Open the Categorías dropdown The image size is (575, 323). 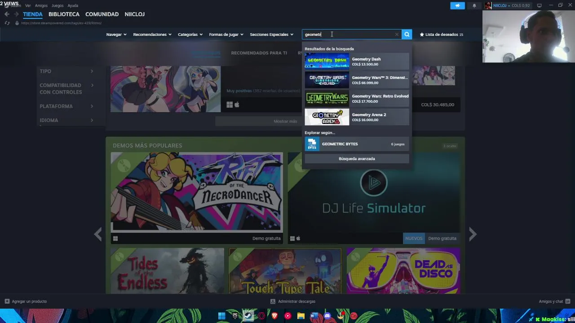click(x=190, y=35)
